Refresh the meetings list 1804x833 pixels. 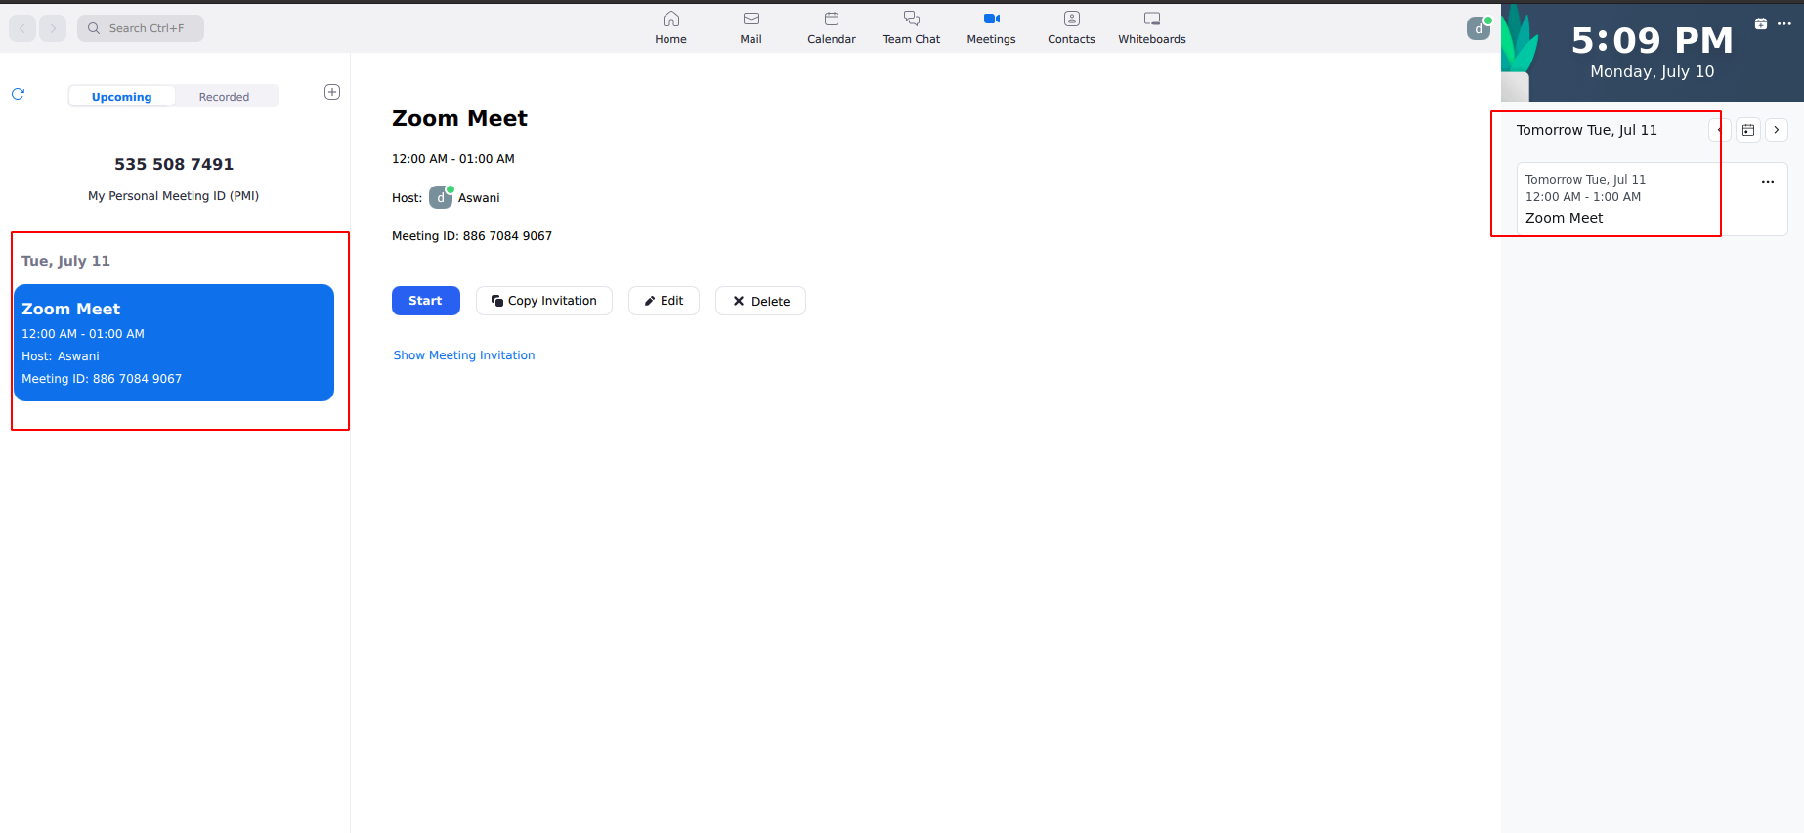tap(18, 94)
